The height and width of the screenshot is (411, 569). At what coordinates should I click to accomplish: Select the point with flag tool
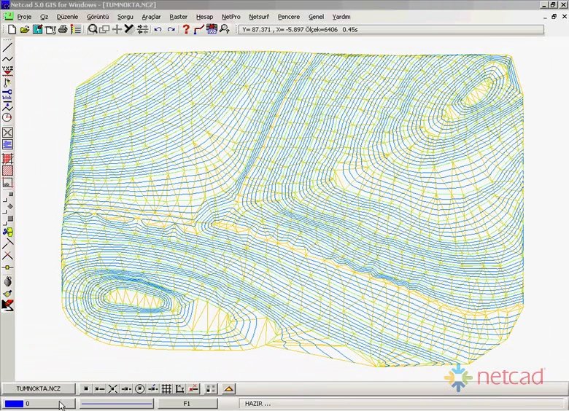tap(7, 82)
